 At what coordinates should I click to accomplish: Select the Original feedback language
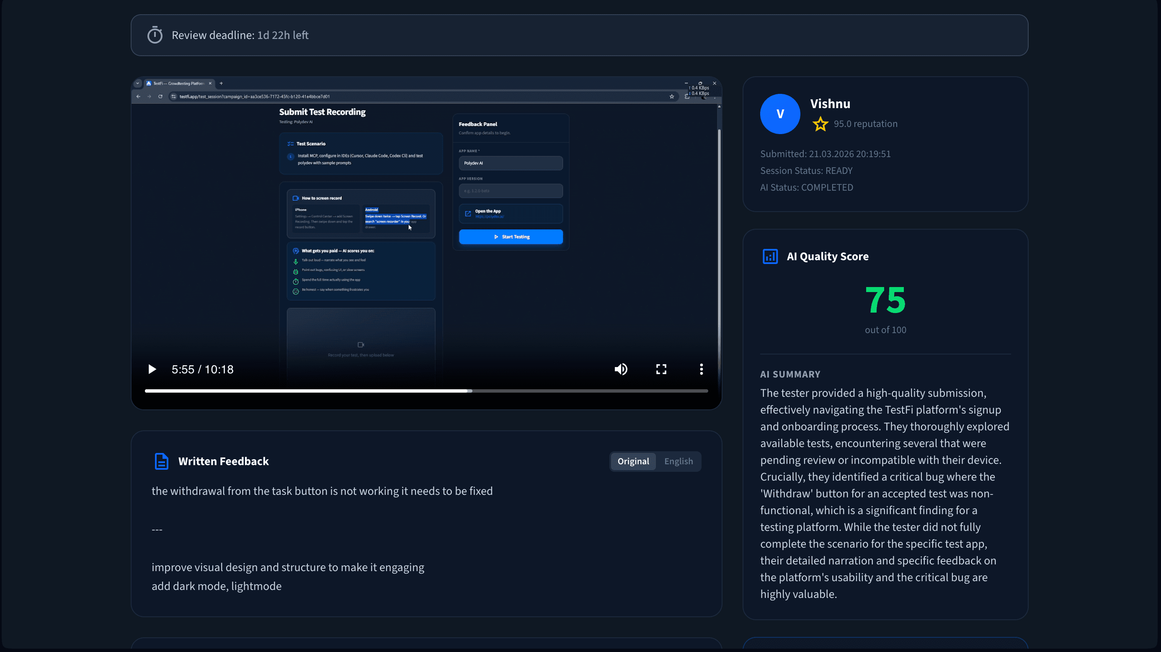(633, 461)
